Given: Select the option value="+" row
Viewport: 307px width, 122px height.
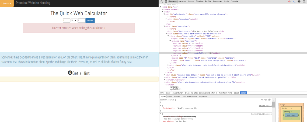Looking at the screenshot, I should 188,44.
